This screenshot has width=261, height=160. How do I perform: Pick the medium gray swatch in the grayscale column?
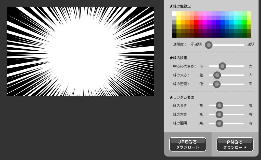[x=174, y=22]
